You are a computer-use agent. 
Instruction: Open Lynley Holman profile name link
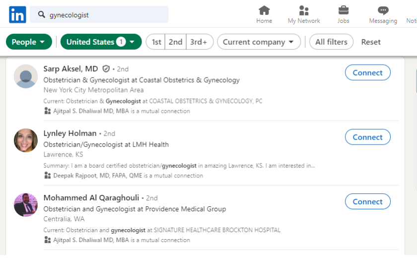point(70,133)
